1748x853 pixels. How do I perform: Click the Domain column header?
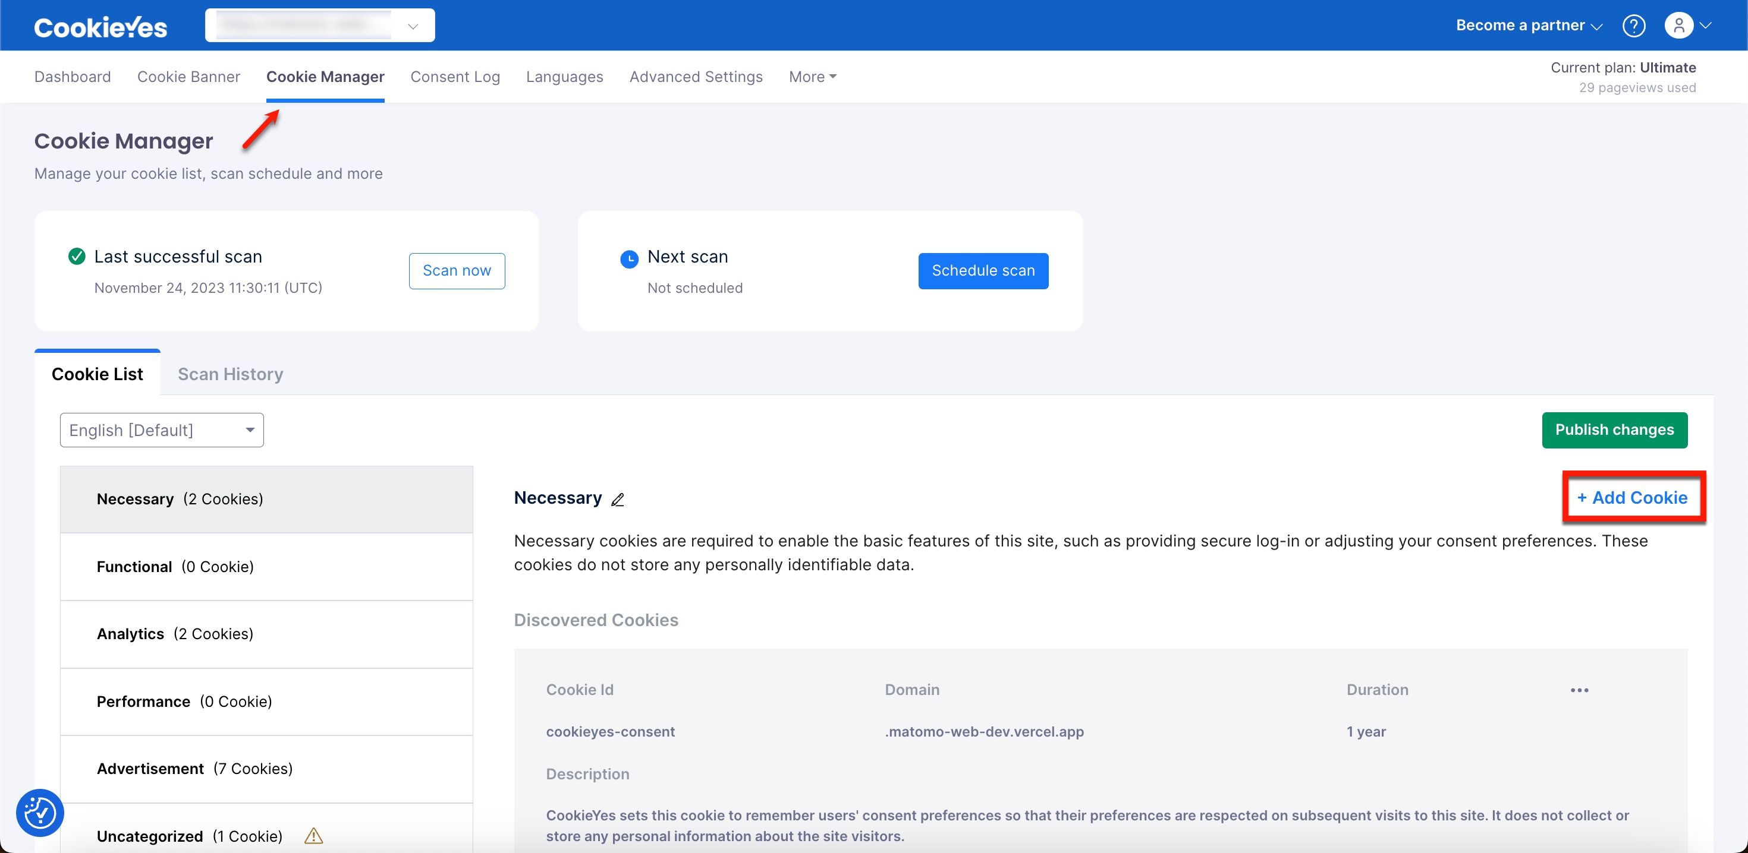(911, 690)
